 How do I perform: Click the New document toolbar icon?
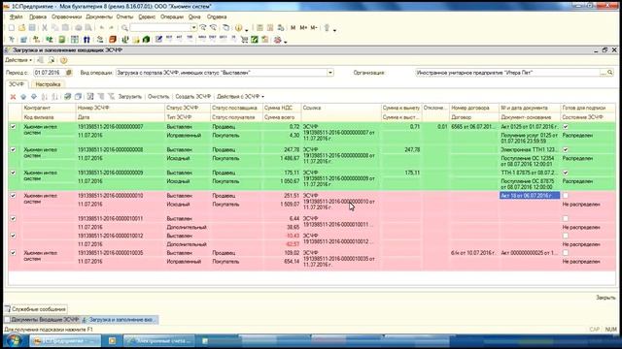(12, 28)
